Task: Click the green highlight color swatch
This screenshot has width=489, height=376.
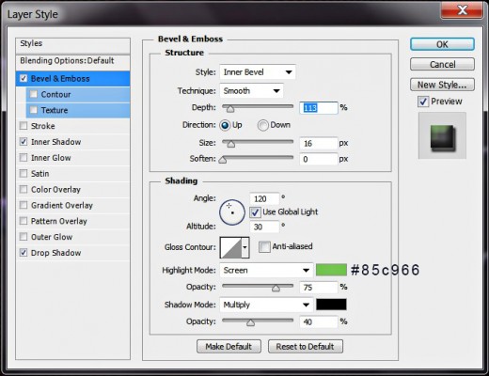Action: (331, 270)
